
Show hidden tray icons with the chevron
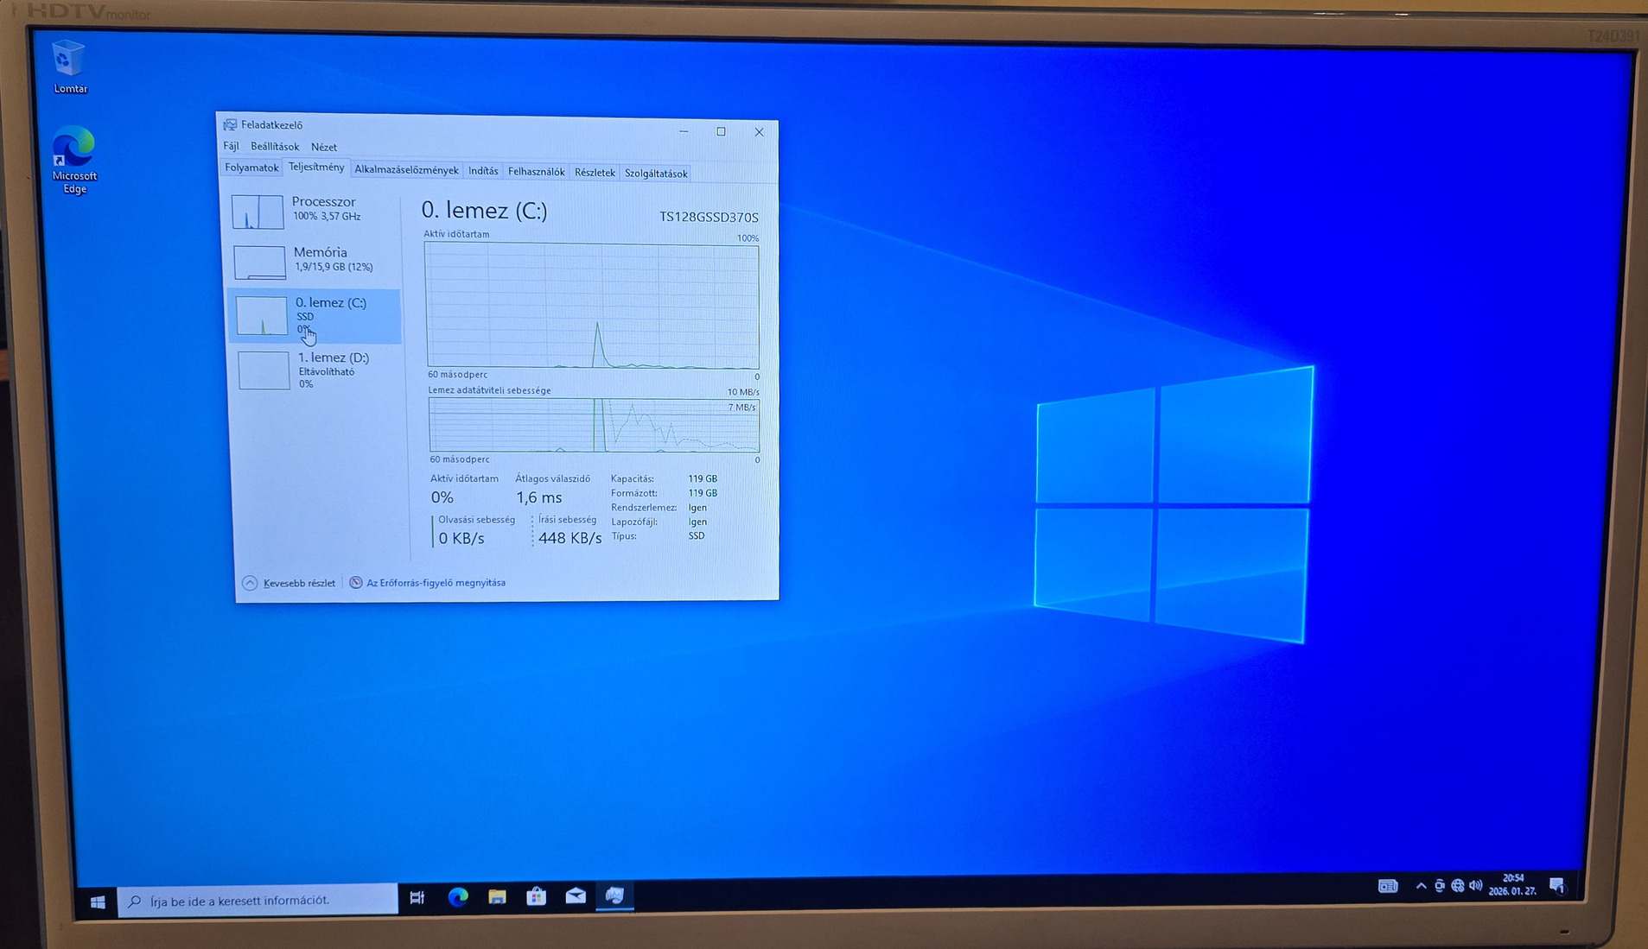point(1421,886)
